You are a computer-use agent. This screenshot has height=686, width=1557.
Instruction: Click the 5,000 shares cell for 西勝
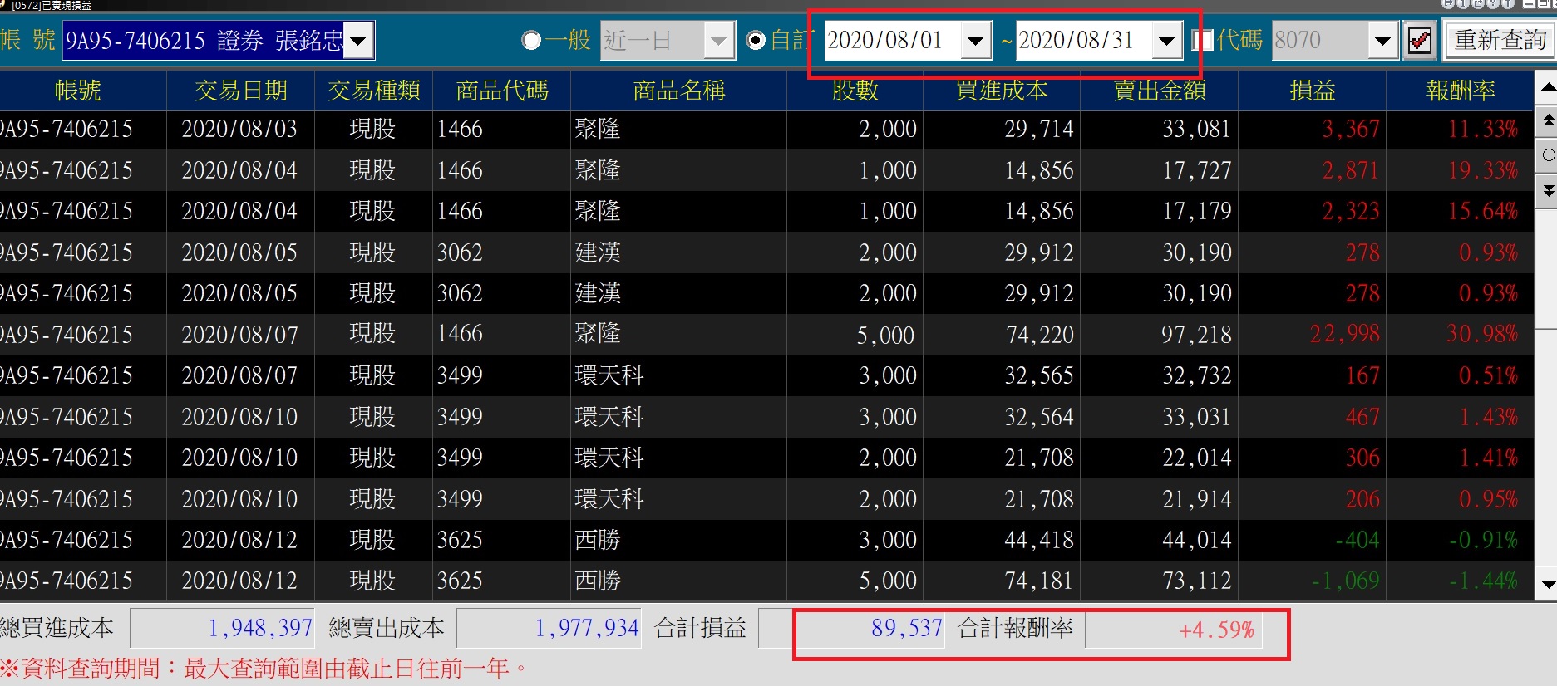tap(888, 581)
